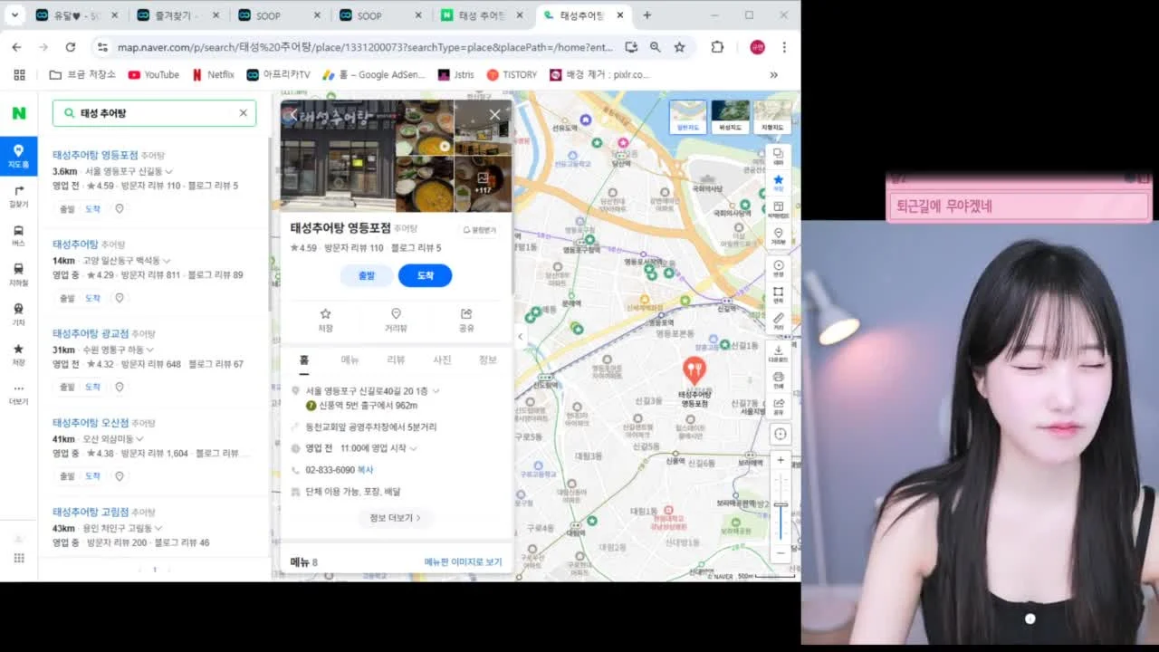Open the 리뷰 tab in place panel
1159x652 pixels.
396,360
